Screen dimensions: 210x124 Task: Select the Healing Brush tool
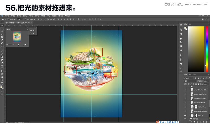[x=2, y=43]
